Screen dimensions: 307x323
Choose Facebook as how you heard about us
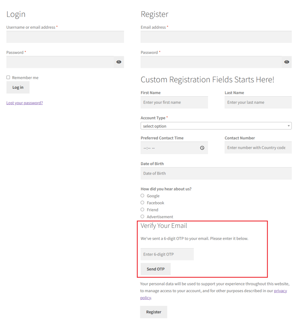142,202
